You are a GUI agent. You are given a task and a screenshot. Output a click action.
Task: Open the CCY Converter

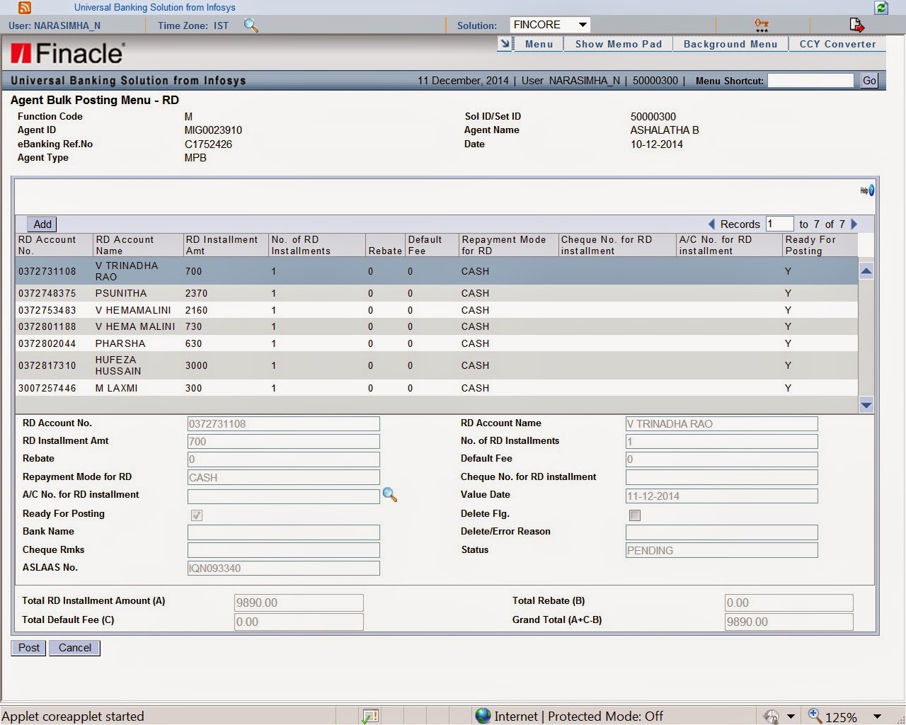(837, 44)
